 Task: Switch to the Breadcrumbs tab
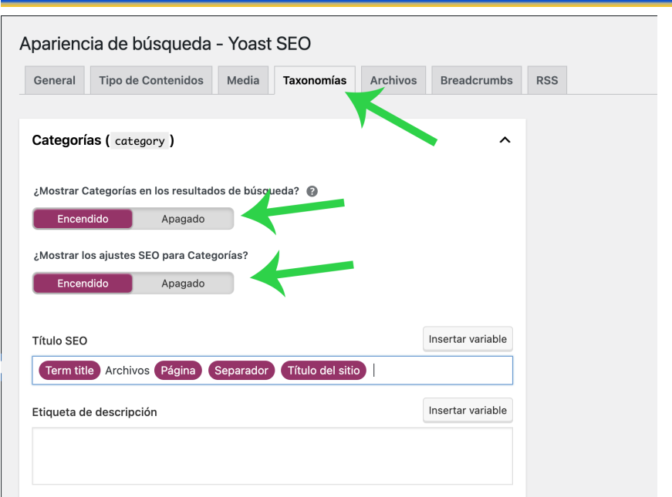[x=477, y=80]
